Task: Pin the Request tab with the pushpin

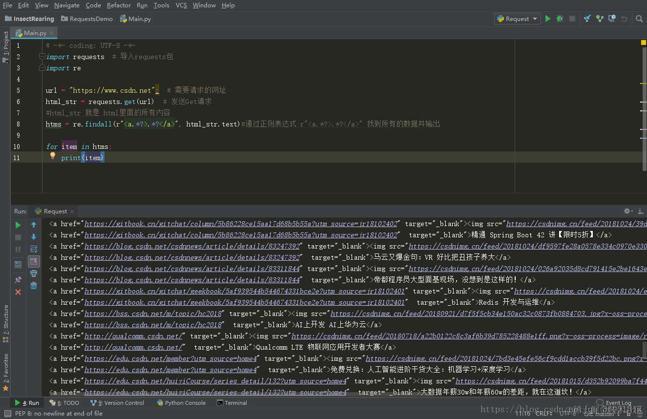Action: (x=18, y=280)
